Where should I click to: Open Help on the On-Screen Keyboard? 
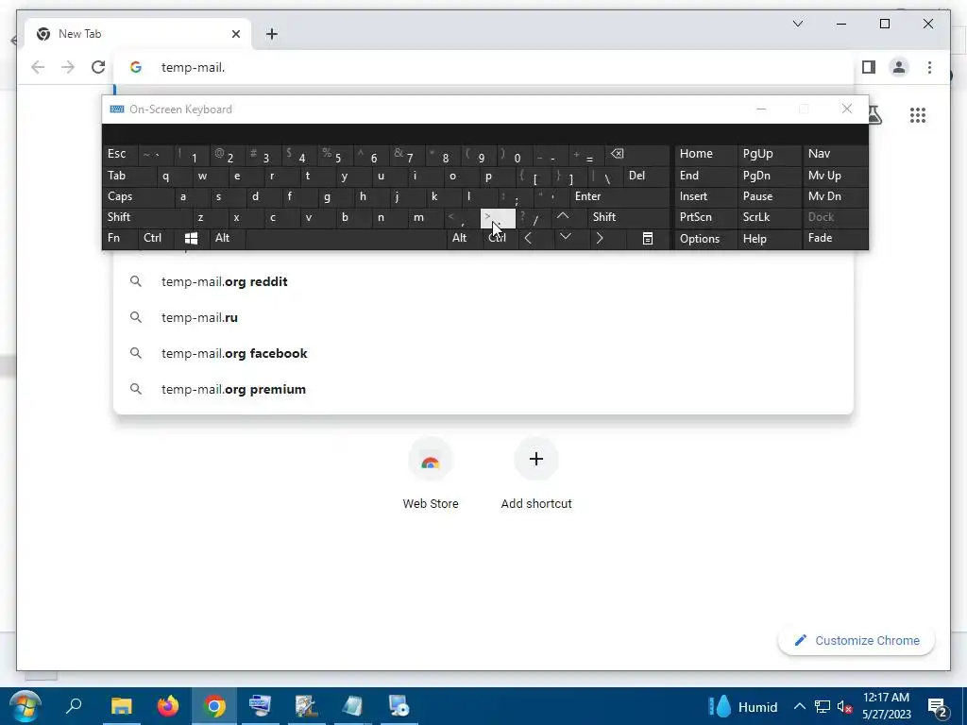(x=770, y=238)
